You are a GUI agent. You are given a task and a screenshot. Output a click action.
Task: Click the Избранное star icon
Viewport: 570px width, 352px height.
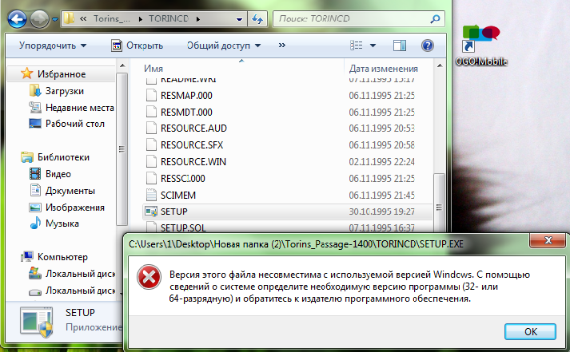(26, 73)
